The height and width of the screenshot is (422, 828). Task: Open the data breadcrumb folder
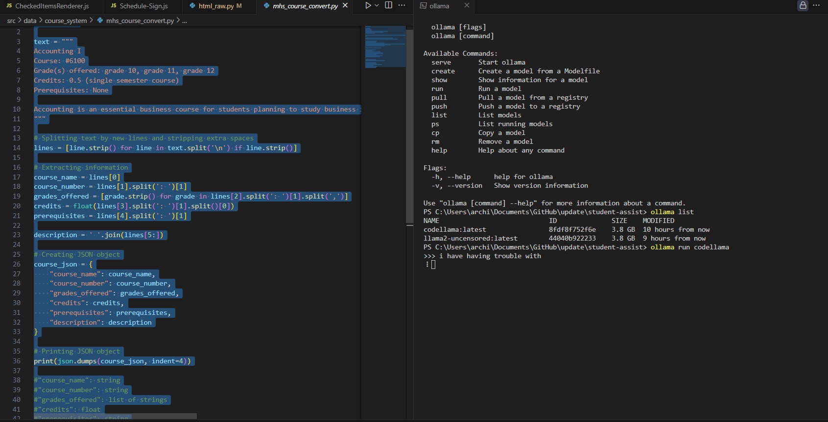pos(30,21)
